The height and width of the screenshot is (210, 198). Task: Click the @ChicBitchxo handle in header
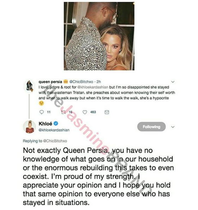click(81, 81)
